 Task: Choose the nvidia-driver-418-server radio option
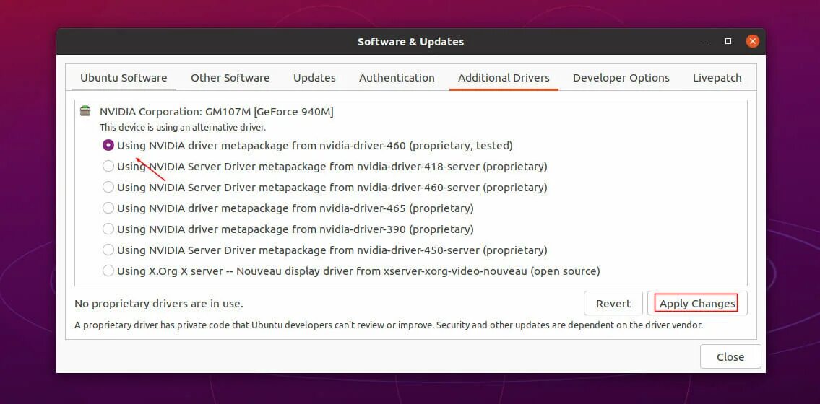[x=108, y=167]
